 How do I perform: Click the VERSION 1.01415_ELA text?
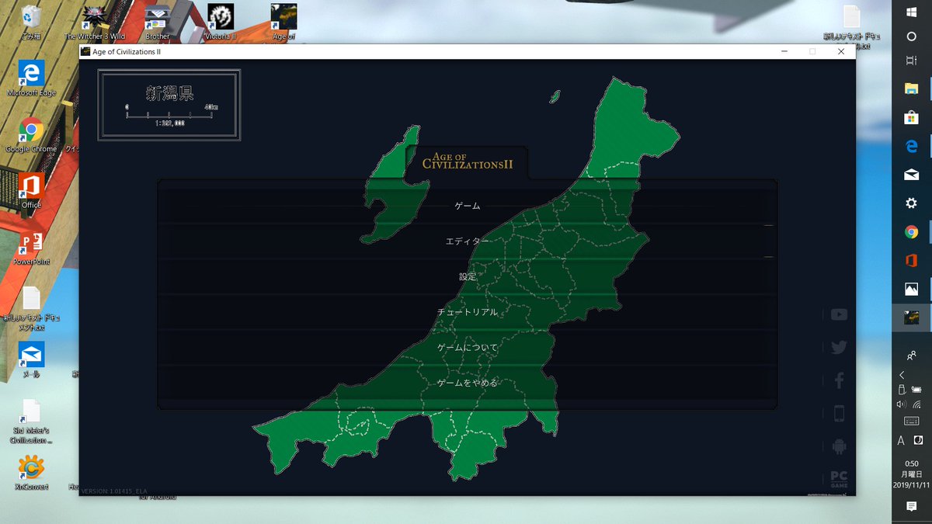click(114, 491)
